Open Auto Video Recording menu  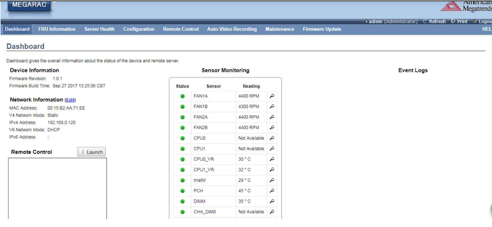pyautogui.click(x=232, y=29)
